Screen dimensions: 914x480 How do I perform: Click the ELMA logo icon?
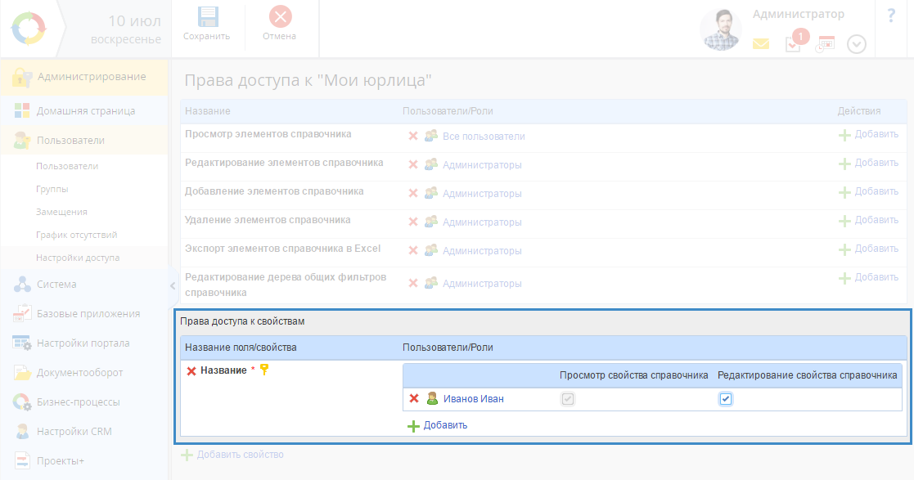29,29
